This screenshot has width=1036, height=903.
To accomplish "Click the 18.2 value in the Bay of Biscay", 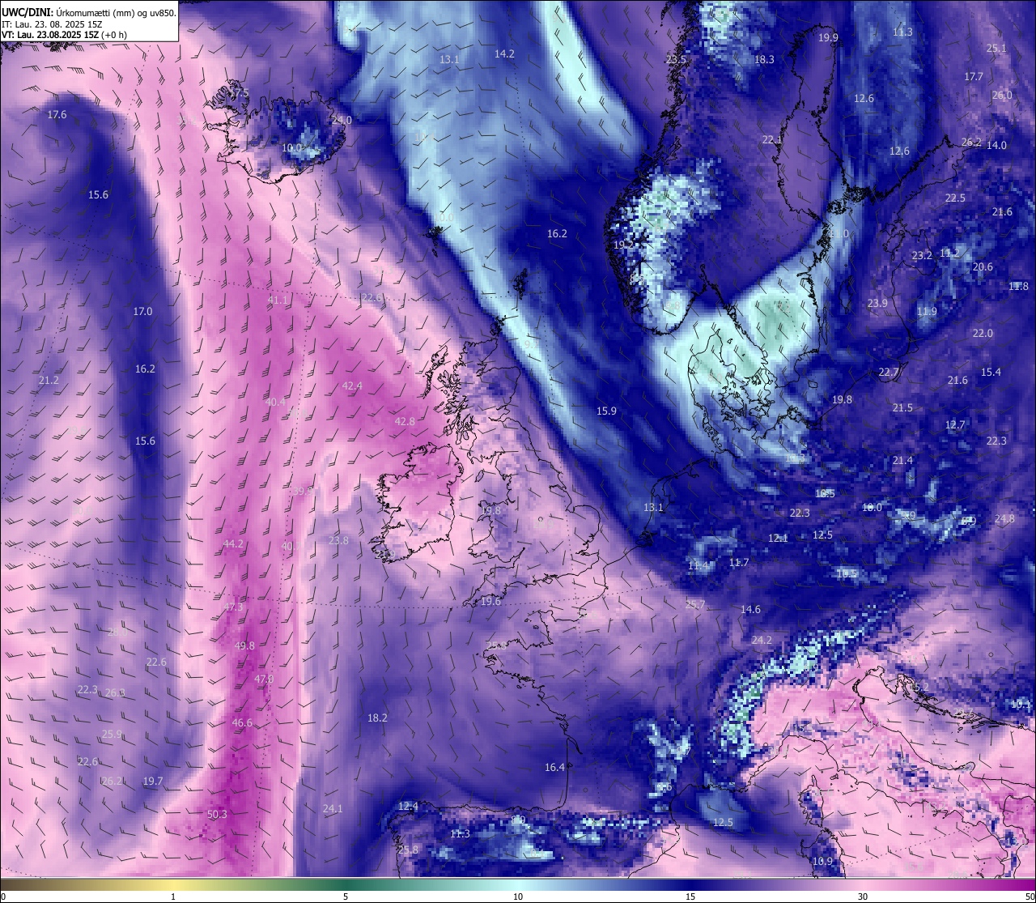I will pyautogui.click(x=377, y=718).
